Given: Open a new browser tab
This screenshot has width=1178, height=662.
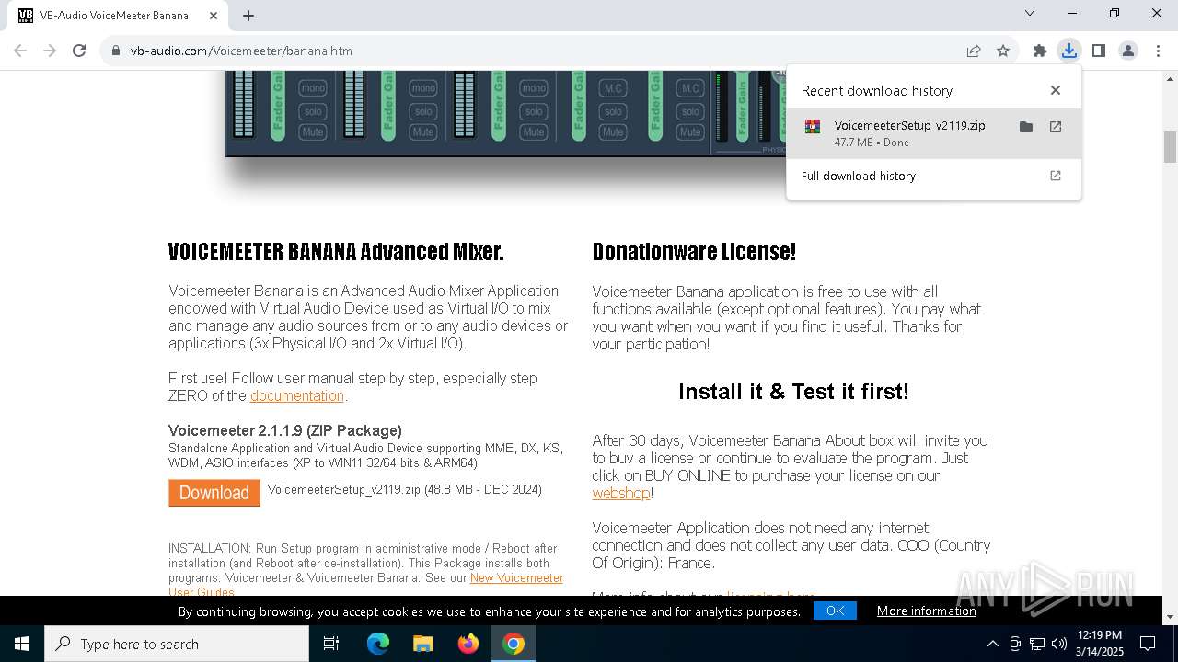Looking at the screenshot, I should pyautogui.click(x=248, y=15).
